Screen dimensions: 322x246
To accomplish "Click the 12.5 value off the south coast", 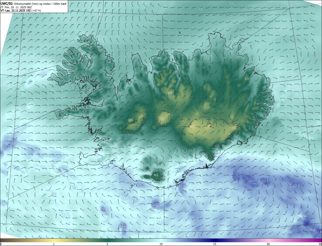I will pos(182,186).
